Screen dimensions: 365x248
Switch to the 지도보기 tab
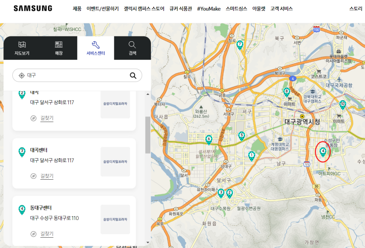click(22, 48)
